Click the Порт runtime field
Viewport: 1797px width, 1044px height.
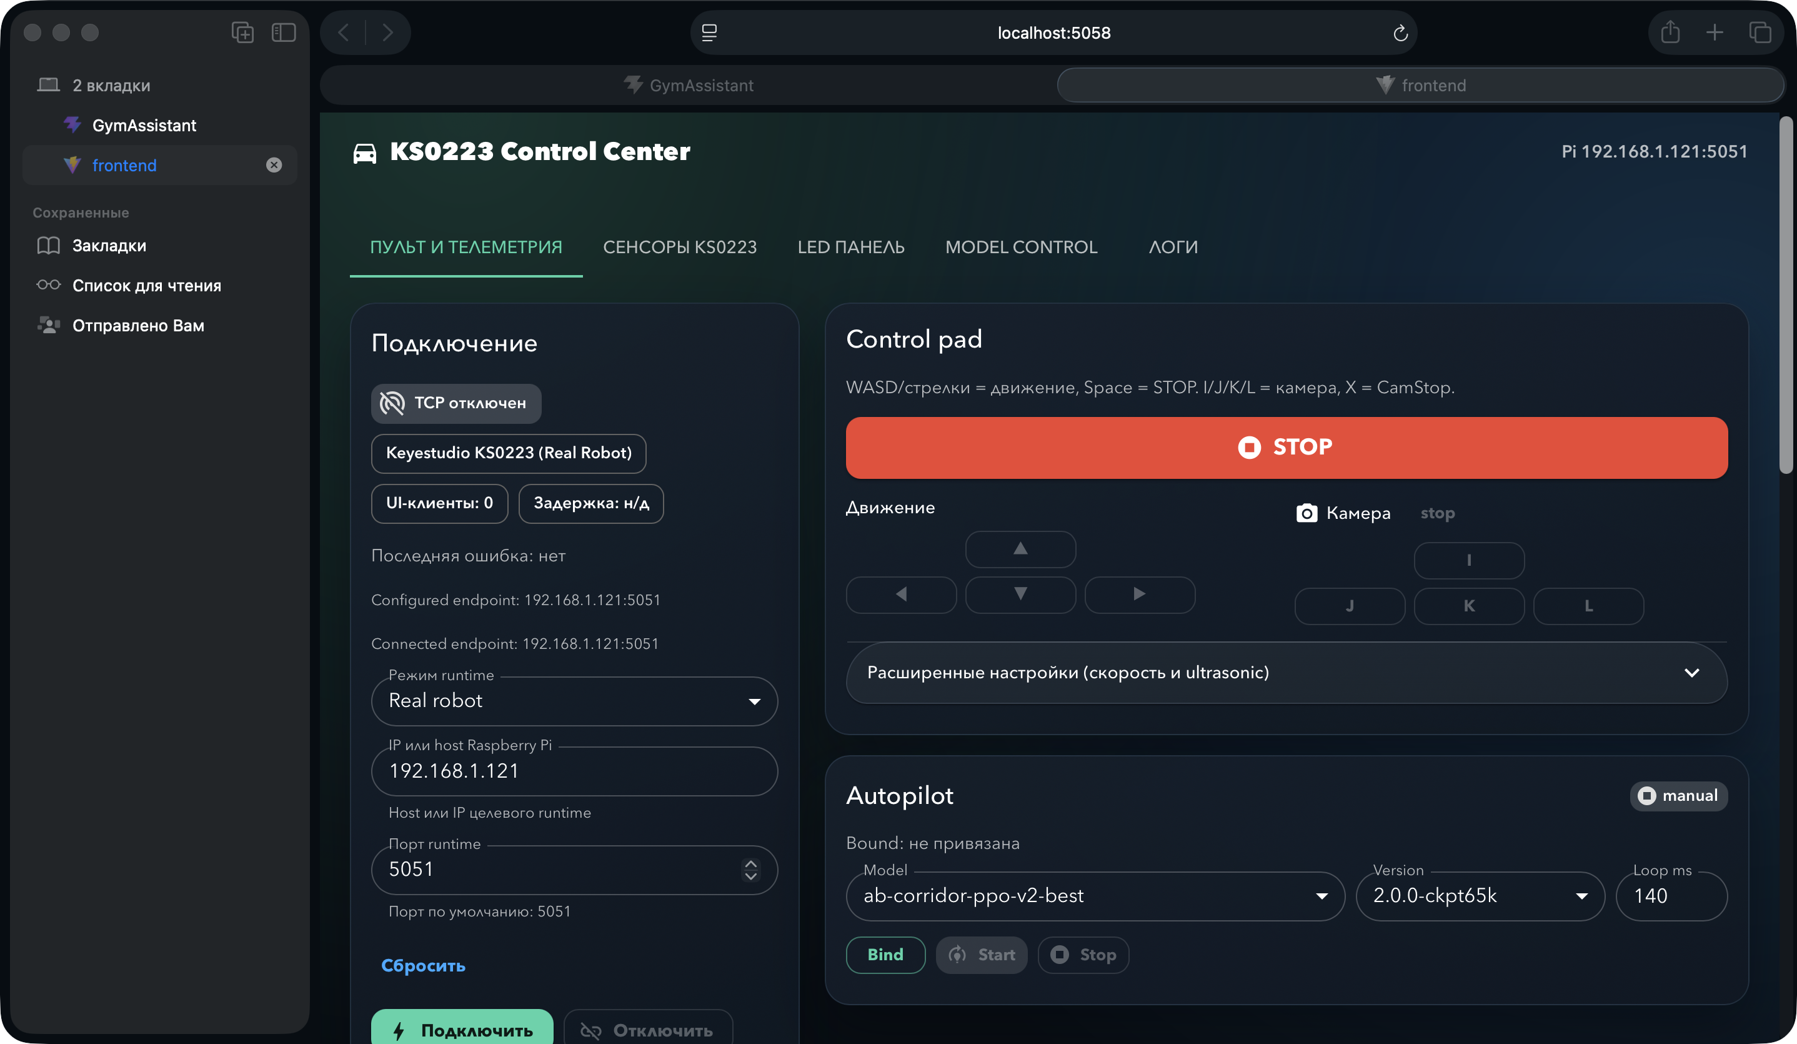pyautogui.click(x=574, y=869)
